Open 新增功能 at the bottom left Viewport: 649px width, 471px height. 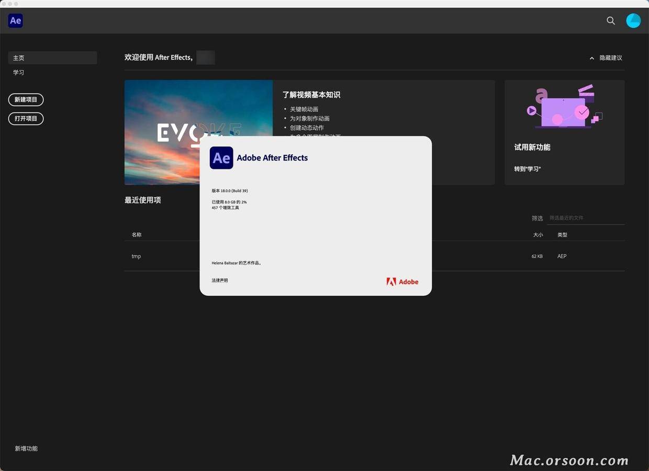point(26,448)
